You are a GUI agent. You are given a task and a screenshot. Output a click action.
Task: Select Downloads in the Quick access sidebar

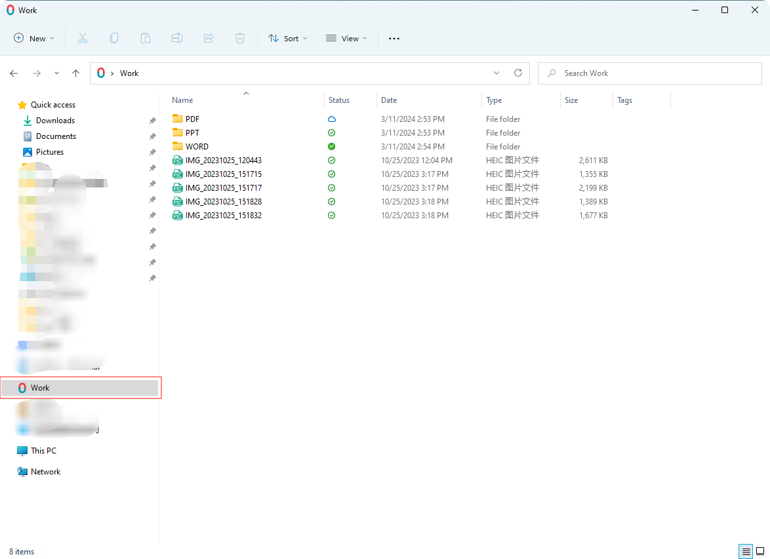point(54,120)
